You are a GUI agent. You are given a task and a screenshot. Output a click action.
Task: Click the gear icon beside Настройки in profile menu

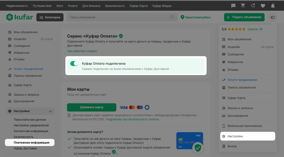224,136
